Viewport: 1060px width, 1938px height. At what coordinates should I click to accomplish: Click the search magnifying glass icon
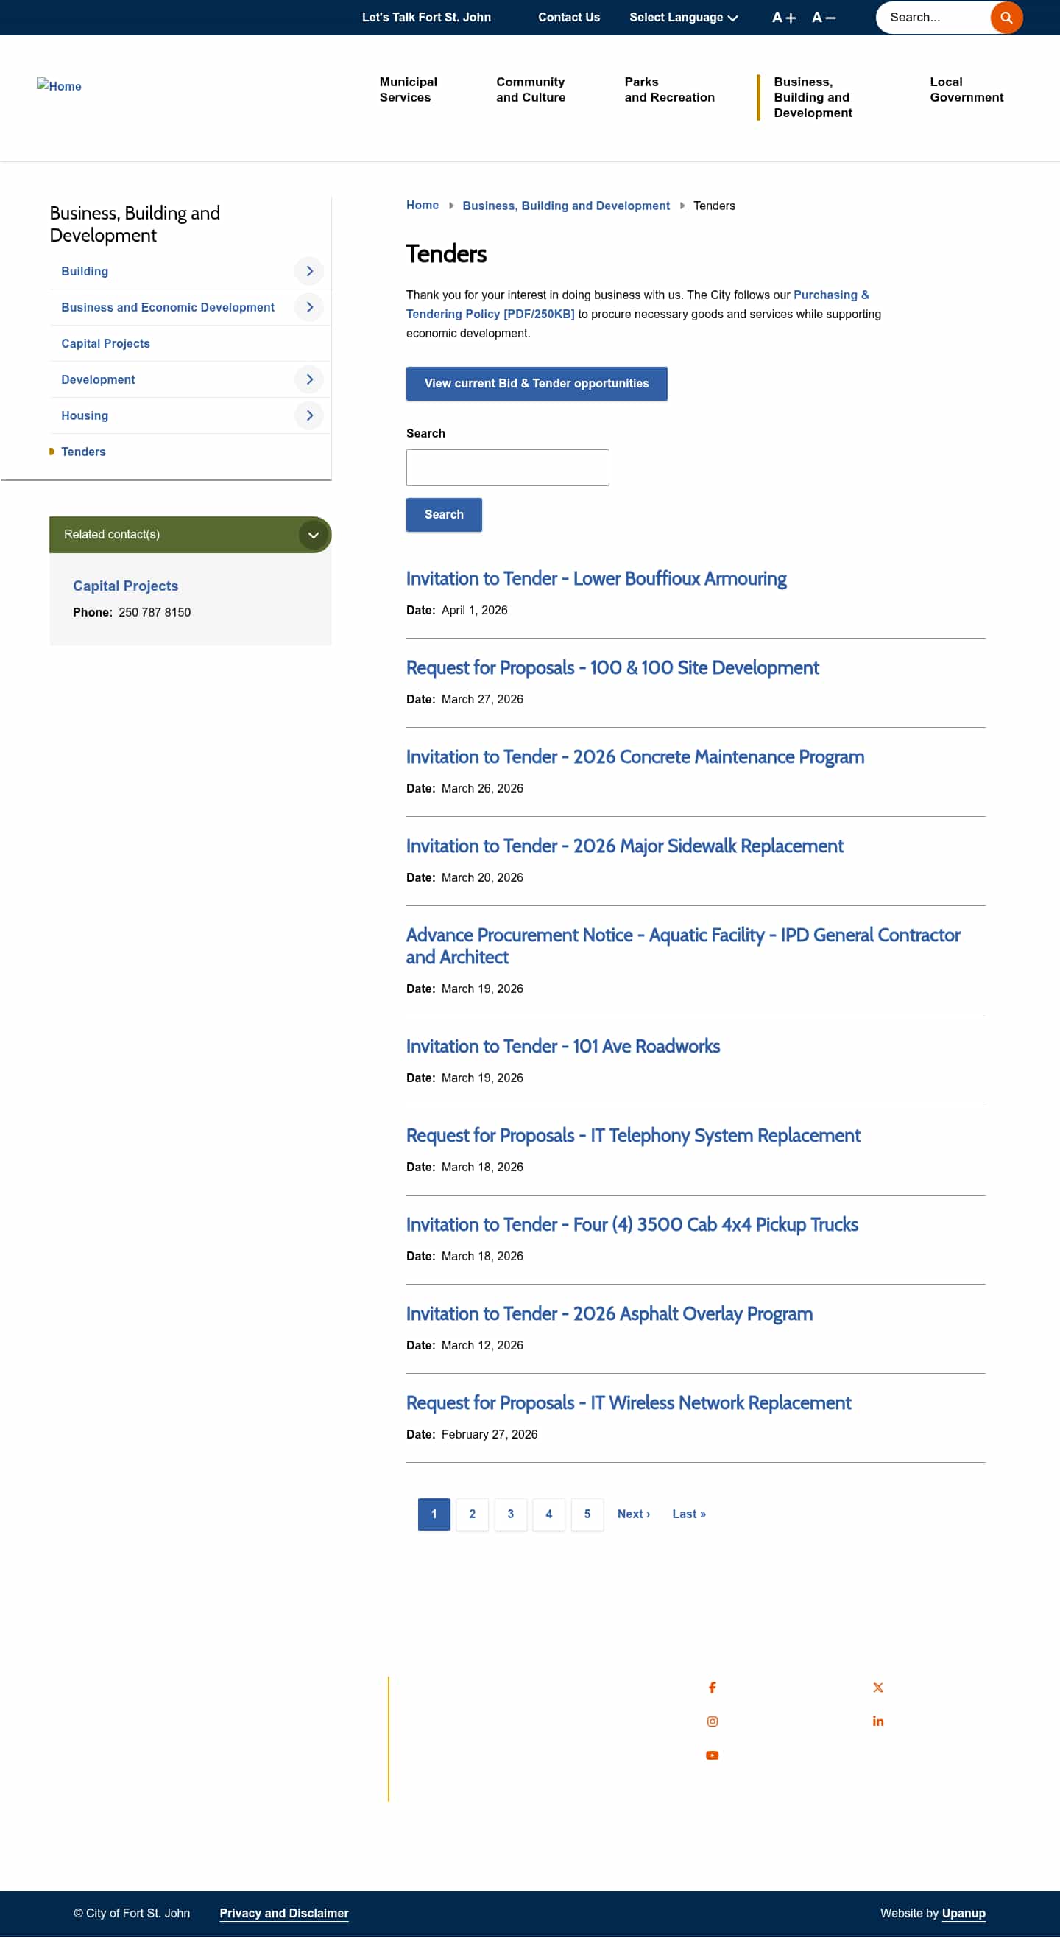pyautogui.click(x=1006, y=17)
